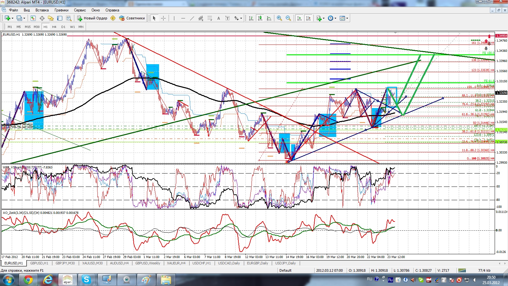The image size is (508, 286).
Task: Switch to the H4 timeframe
Action: (x=54, y=27)
